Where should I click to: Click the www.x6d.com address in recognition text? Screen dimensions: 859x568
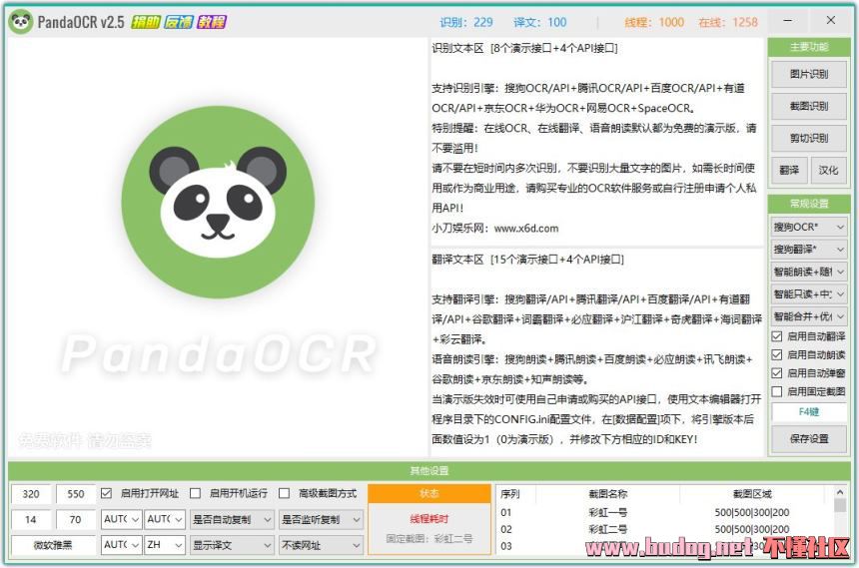pyautogui.click(x=526, y=228)
